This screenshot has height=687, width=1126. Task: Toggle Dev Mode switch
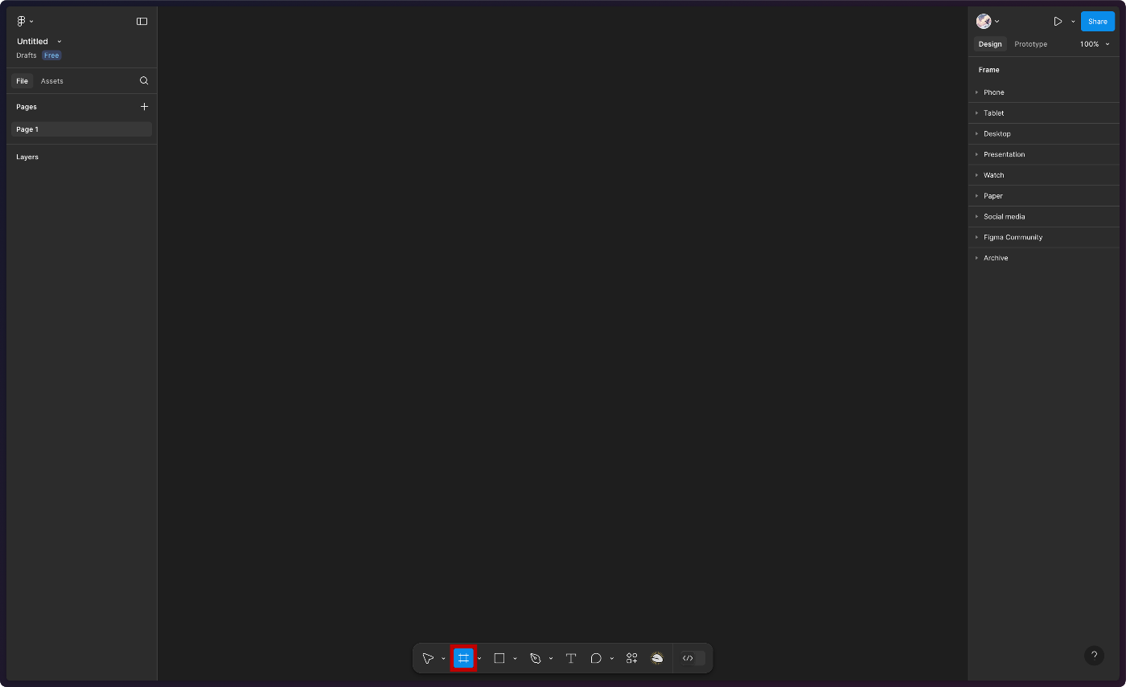click(x=692, y=658)
